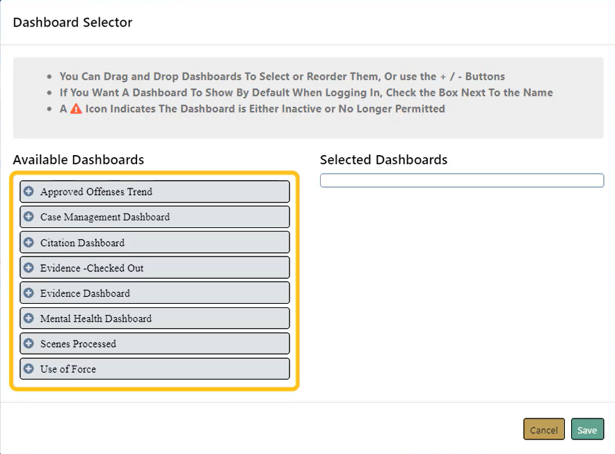Select the Mental Health Dashboard row
This screenshot has width=615, height=454.
tap(96, 318)
